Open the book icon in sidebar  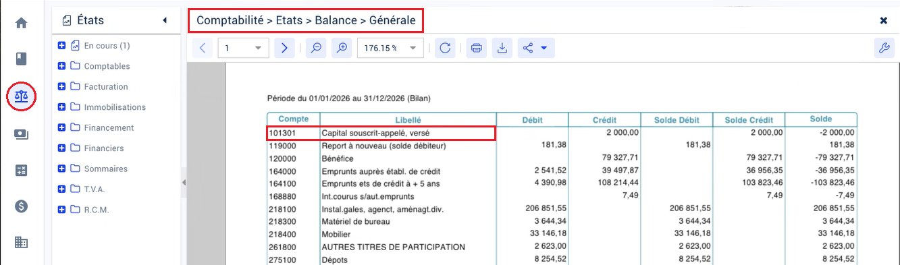21,59
